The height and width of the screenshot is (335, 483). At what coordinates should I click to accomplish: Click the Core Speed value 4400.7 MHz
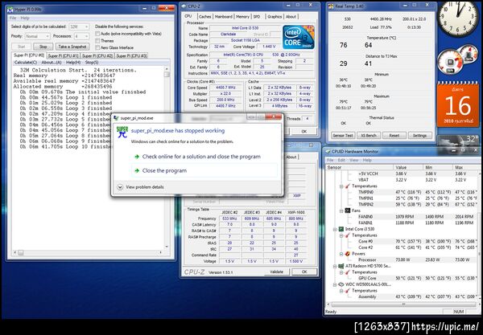(x=226, y=88)
